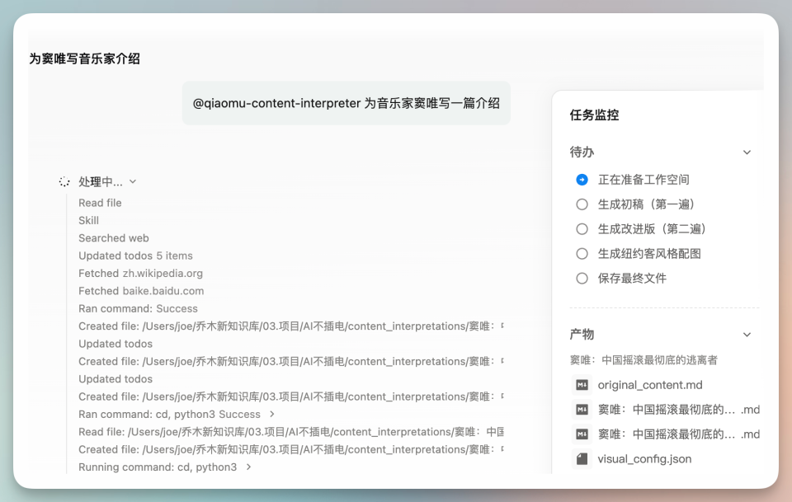Select the 生成纽约客风格配图 todo radio button
The width and height of the screenshot is (792, 502).
pyautogui.click(x=582, y=253)
